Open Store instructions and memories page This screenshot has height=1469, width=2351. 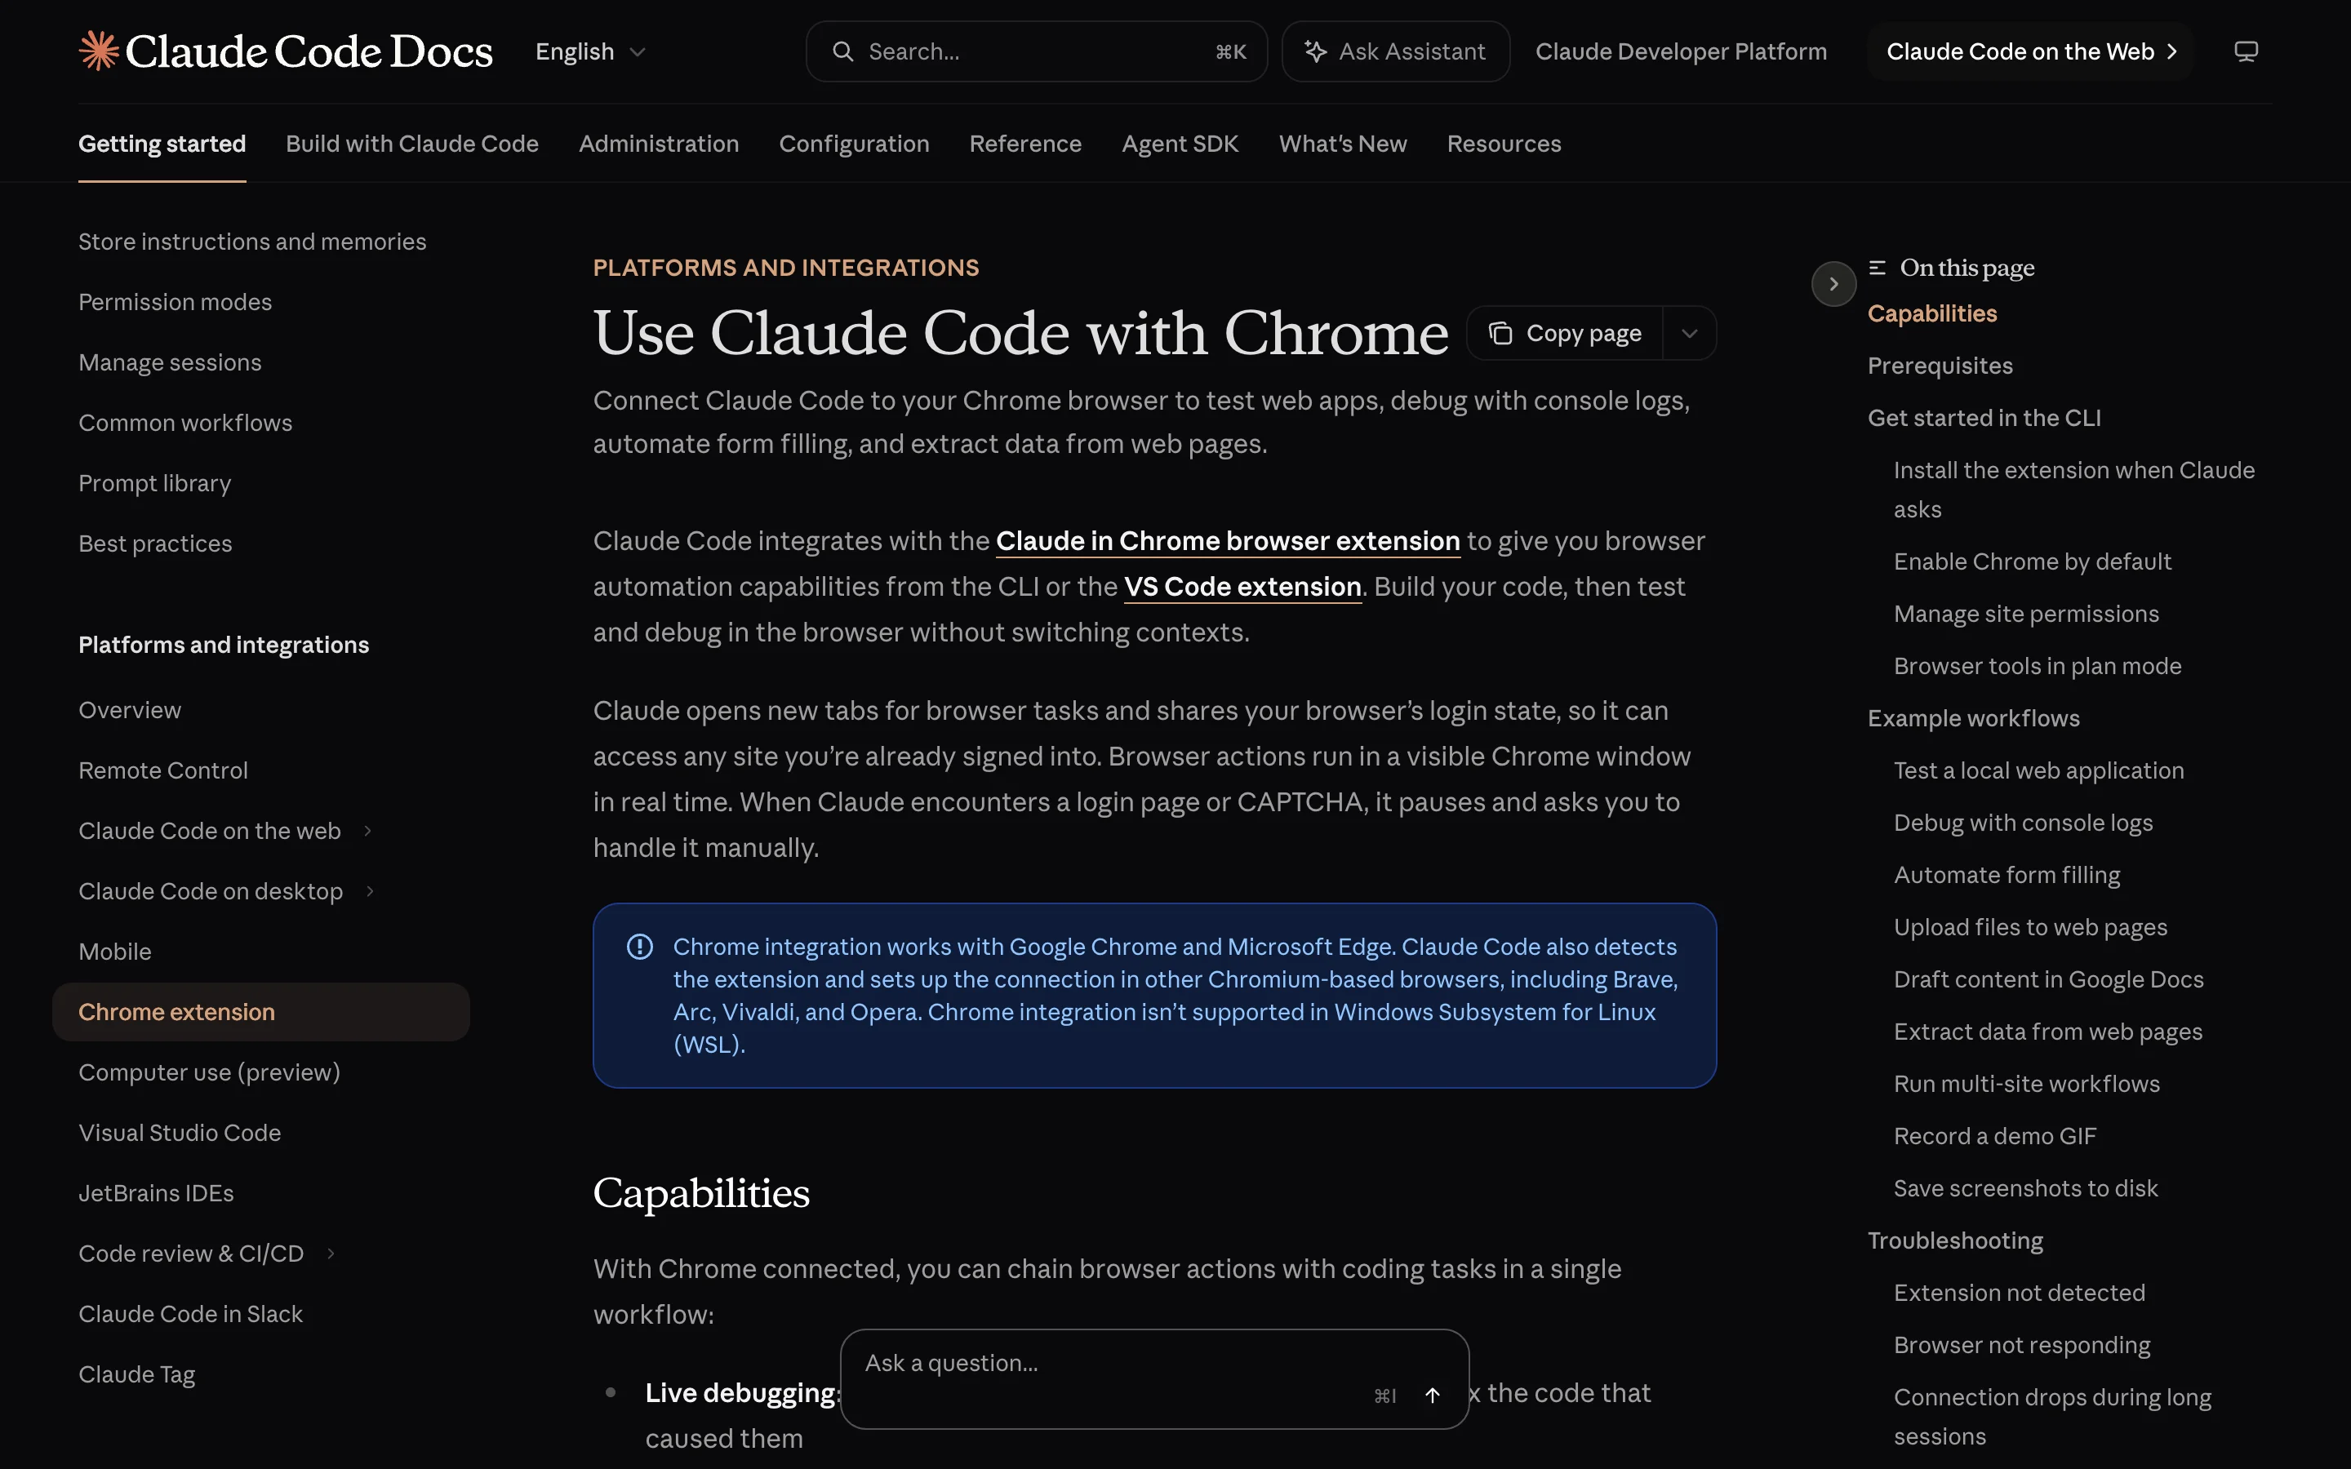click(252, 241)
